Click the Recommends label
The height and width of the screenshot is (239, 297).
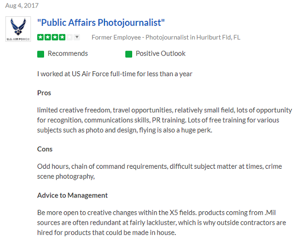(68, 53)
